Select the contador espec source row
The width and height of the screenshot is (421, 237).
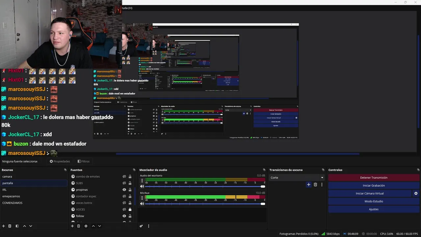[101, 196]
